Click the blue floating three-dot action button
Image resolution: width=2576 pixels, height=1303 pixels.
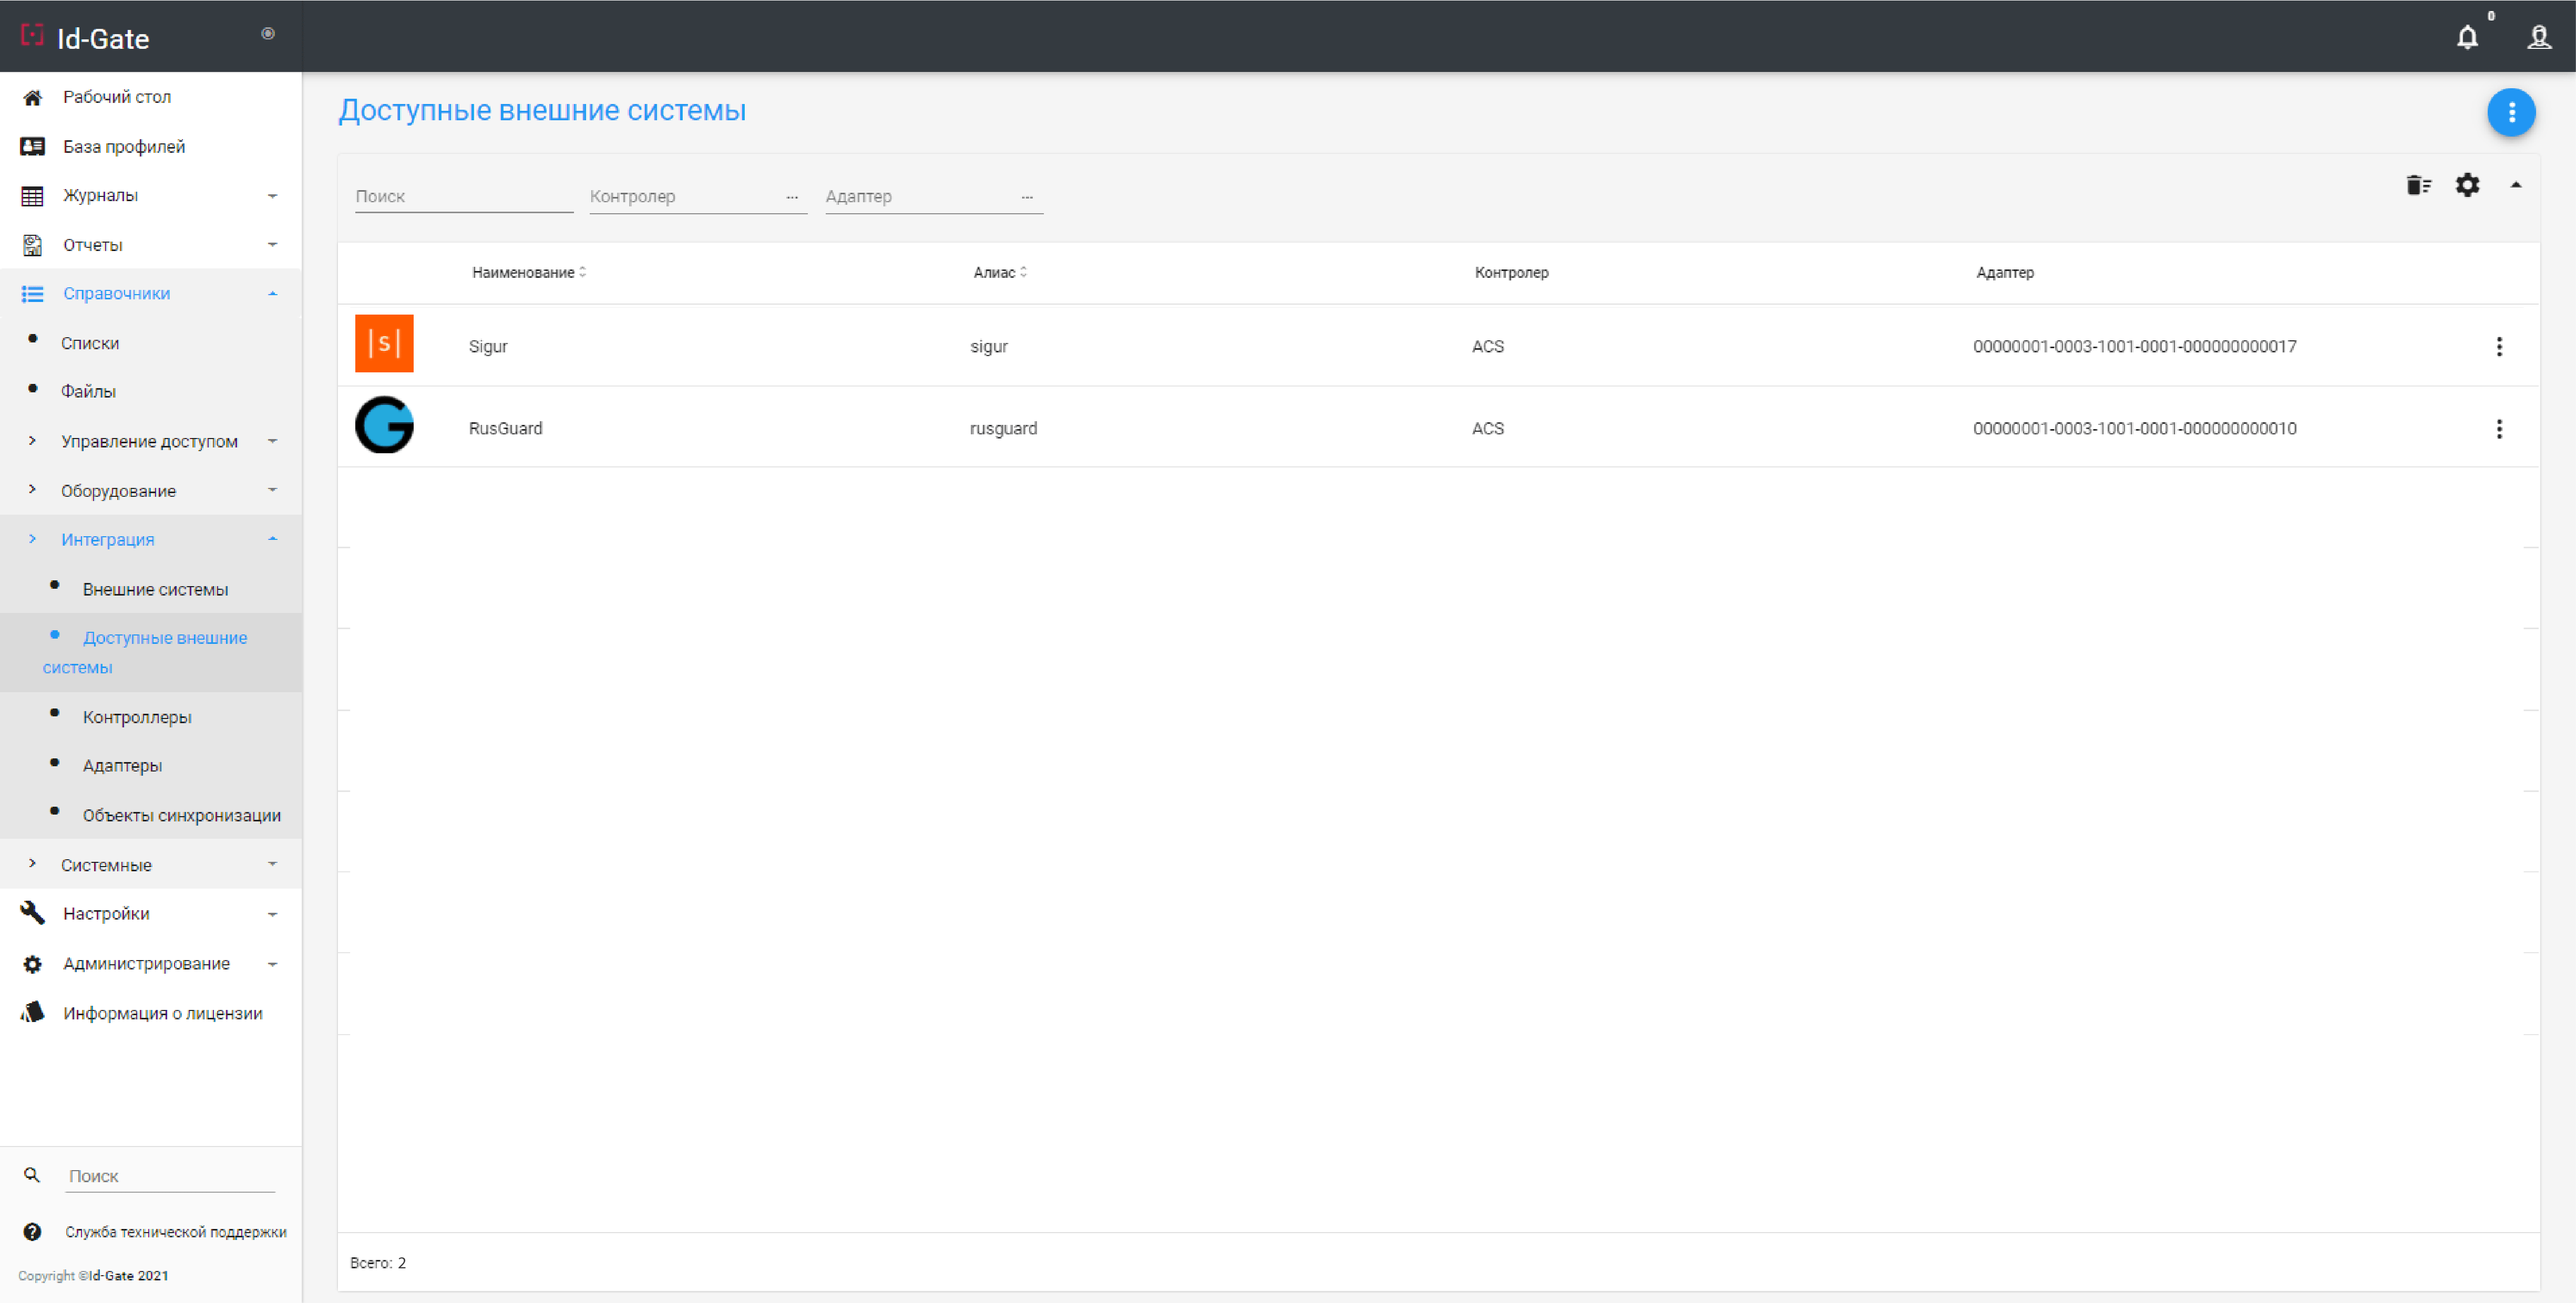point(2511,112)
